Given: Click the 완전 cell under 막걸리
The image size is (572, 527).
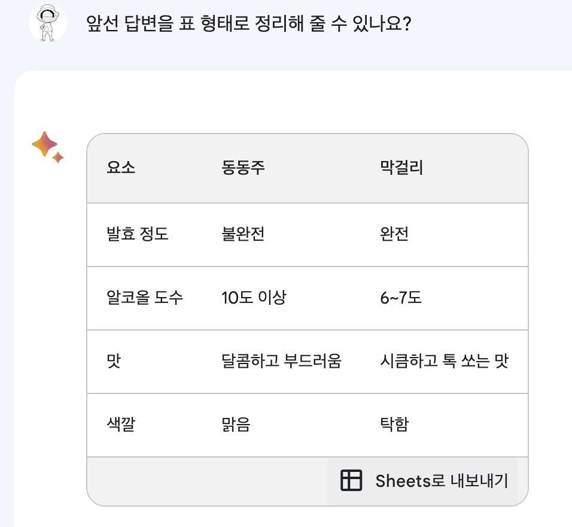Looking at the screenshot, I should point(394,234).
